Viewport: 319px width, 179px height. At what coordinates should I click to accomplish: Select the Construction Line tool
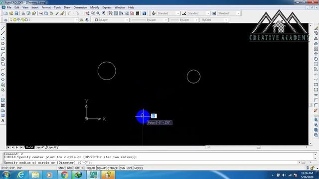pyautogui.click(x=3, y=33)
